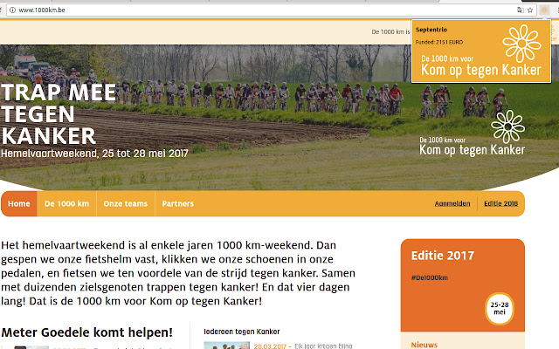Click the Funded: 2151 EURO text
559x349 pixels.
click(x=438, y=42)
